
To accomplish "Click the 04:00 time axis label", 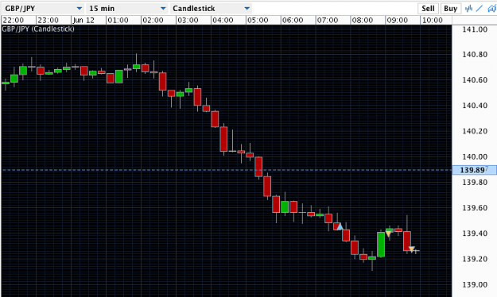I will (223, 21).
